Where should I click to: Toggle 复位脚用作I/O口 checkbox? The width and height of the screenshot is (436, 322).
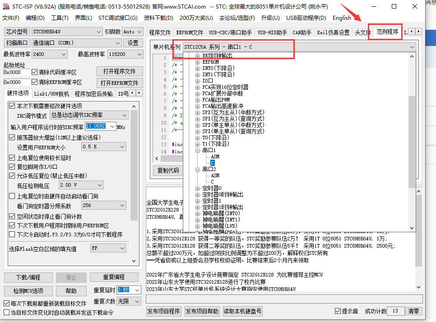tap(12, 167)
